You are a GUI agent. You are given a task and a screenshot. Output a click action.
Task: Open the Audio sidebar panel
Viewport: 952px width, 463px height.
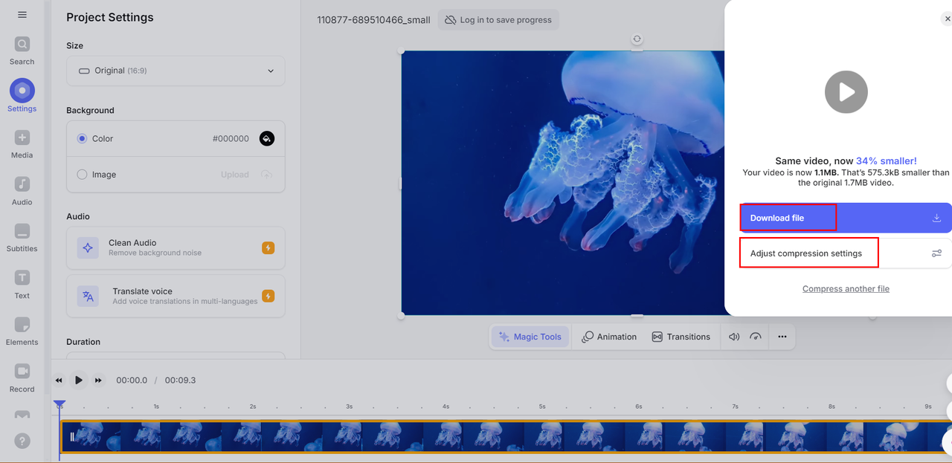(22, 190)
